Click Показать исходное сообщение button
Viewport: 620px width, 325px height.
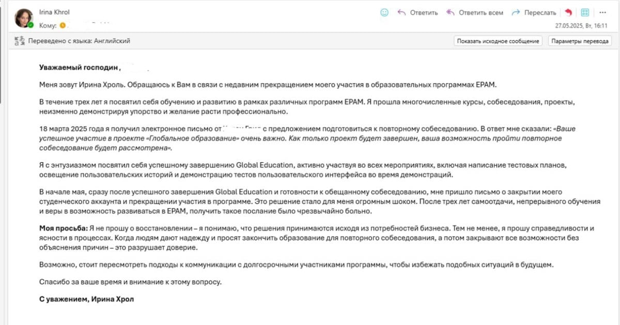coord(498,41)
